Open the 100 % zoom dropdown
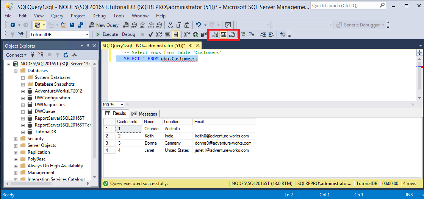This screenshot has width=424, height=199. click(122, 105)
